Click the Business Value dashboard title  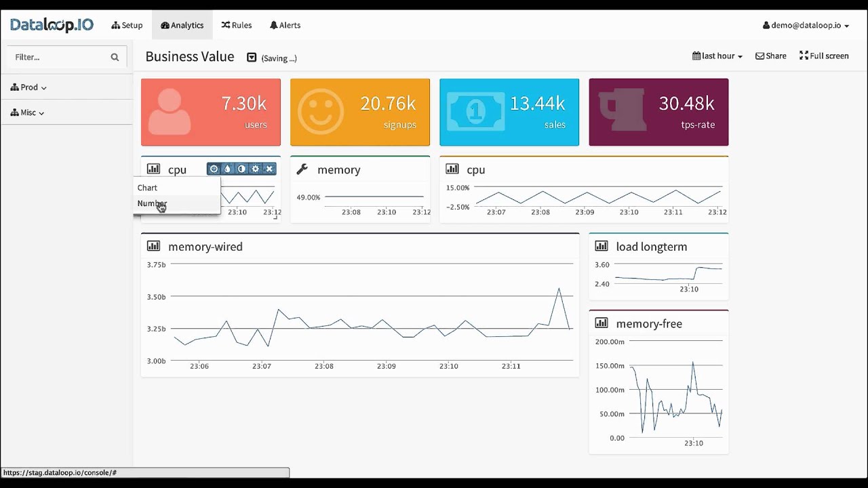pos(190,57)
